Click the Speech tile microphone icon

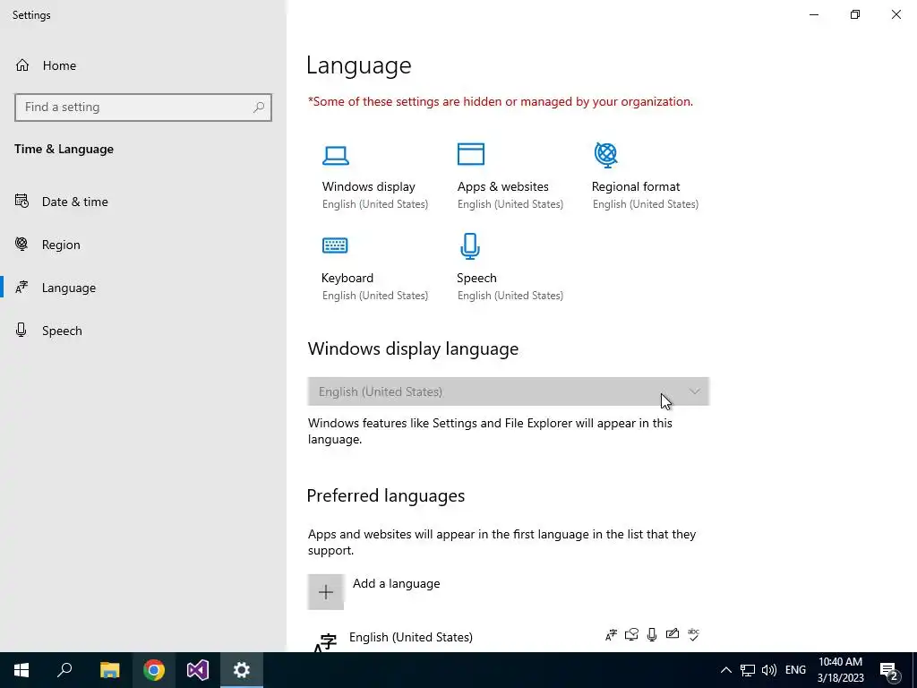click(470, 245)
